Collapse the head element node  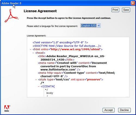coord(33,53)
